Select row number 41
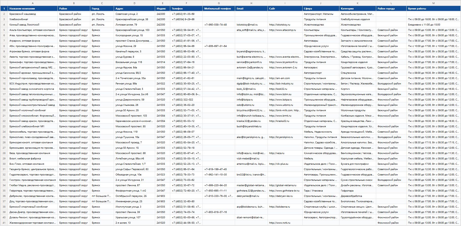Screen dimensions: 461x230 pyautogui.click(x=4, y=223)
